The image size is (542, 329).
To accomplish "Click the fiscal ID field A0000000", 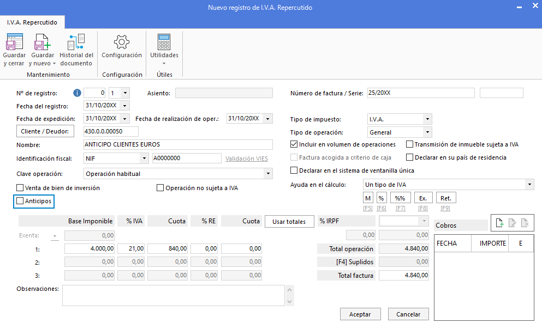I will click(187, 159).
